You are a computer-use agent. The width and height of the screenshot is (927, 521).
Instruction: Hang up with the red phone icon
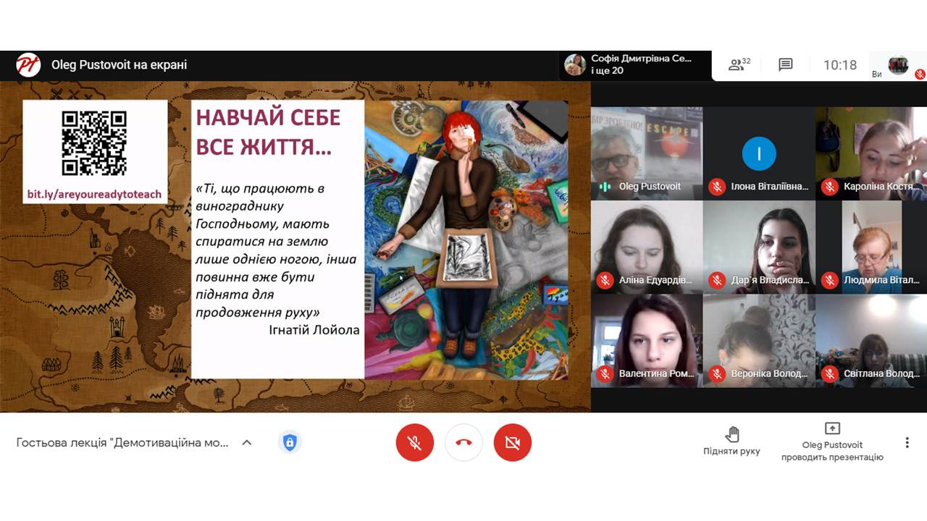click(463, 442)
